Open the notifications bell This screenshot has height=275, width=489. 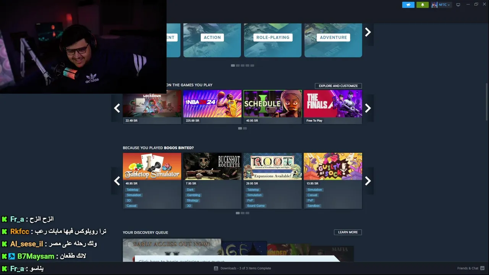[x=422, y=5]
